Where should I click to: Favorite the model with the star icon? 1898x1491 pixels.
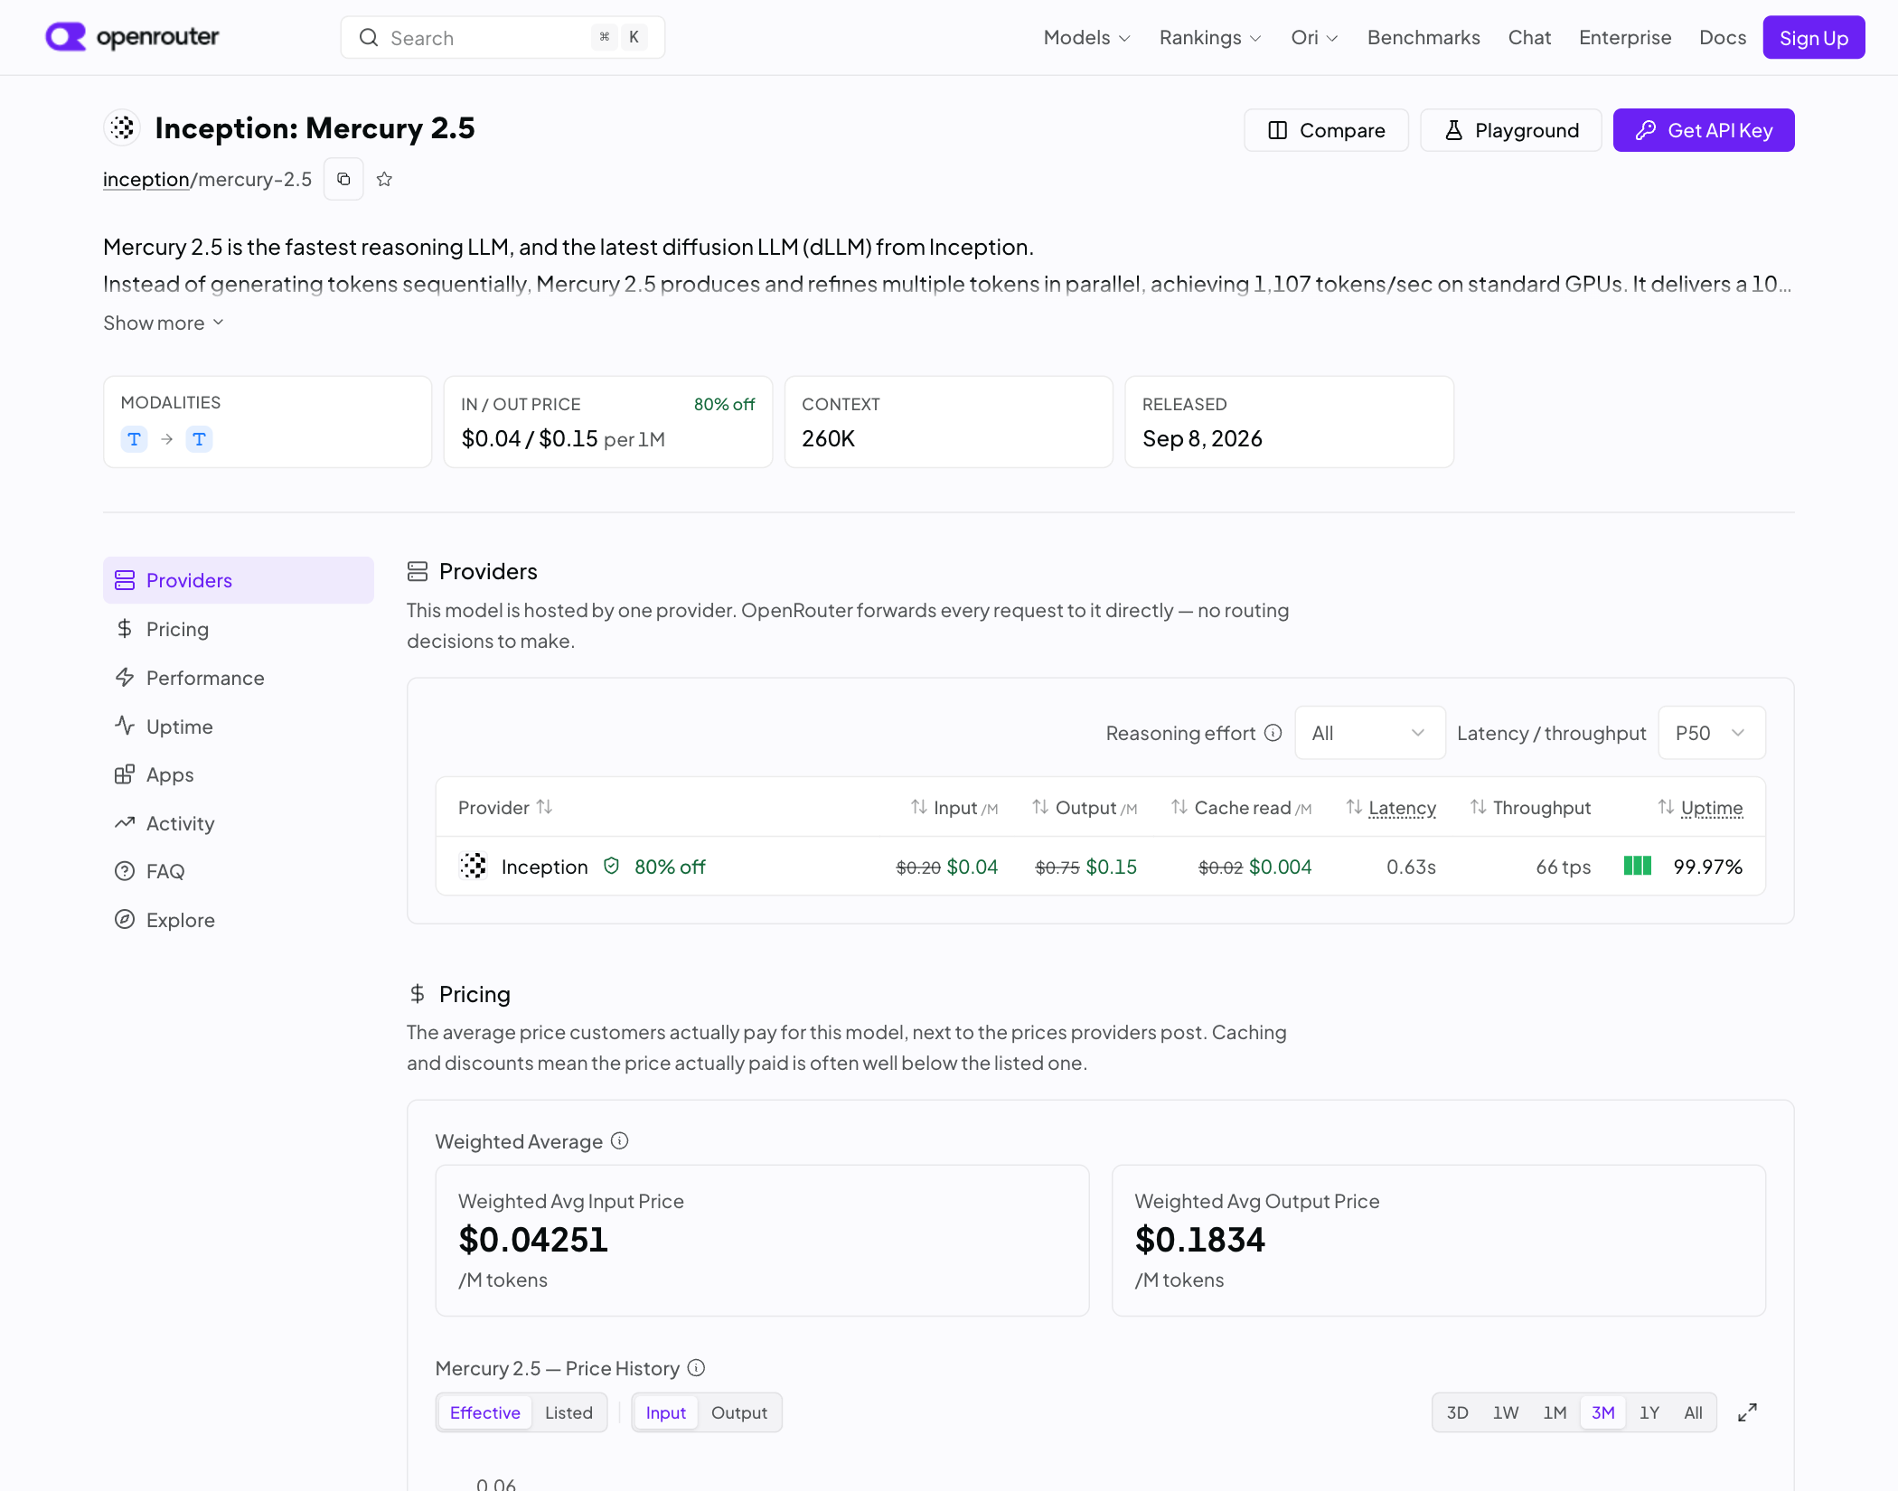point(384,179)
